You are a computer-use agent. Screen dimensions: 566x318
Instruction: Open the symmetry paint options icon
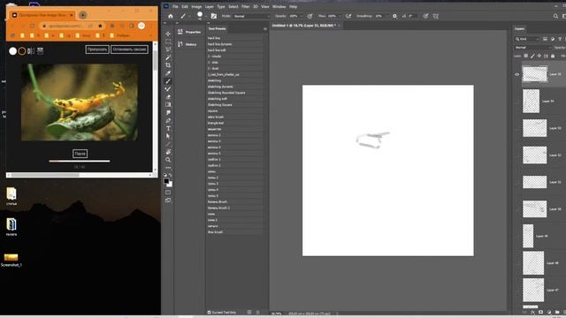[436, 16]
